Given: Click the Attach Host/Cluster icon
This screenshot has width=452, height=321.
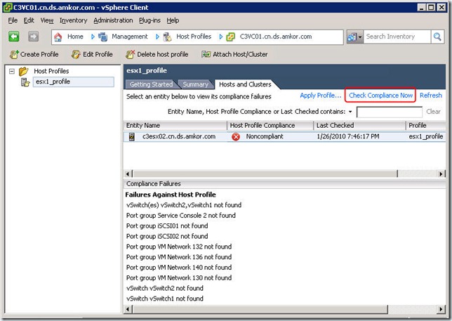Looking at the screenshot, I should (206, 54).
